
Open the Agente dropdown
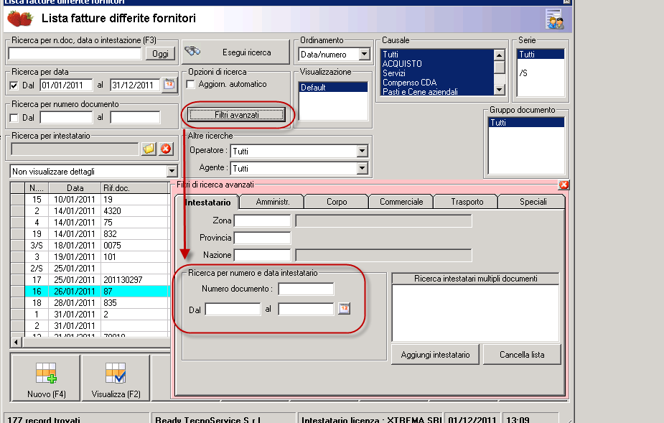click(x=362, y=168)
